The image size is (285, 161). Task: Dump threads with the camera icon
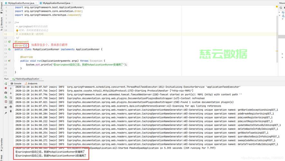pos(5,93)
